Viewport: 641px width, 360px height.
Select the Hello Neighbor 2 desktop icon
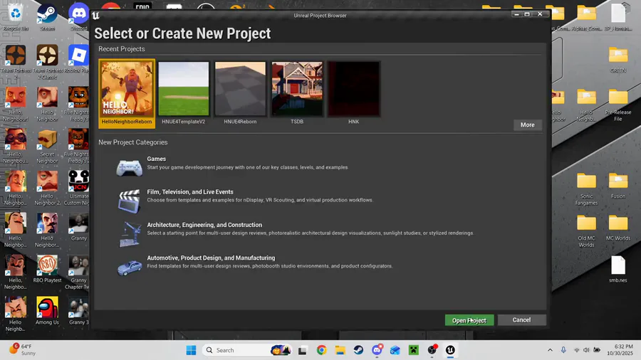pos(48,187)
